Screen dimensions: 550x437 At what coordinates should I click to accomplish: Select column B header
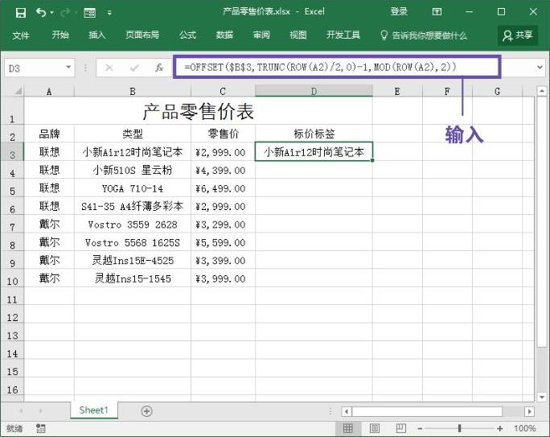(133, 92)
